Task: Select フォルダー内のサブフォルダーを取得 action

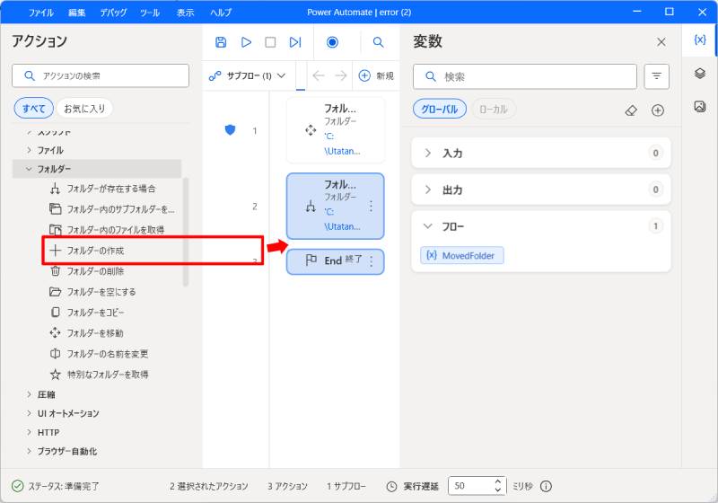Action: click(111, 209)
